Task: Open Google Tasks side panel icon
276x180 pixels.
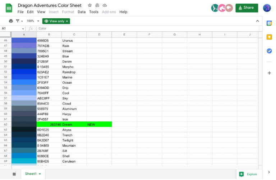Action: (269, 51)
